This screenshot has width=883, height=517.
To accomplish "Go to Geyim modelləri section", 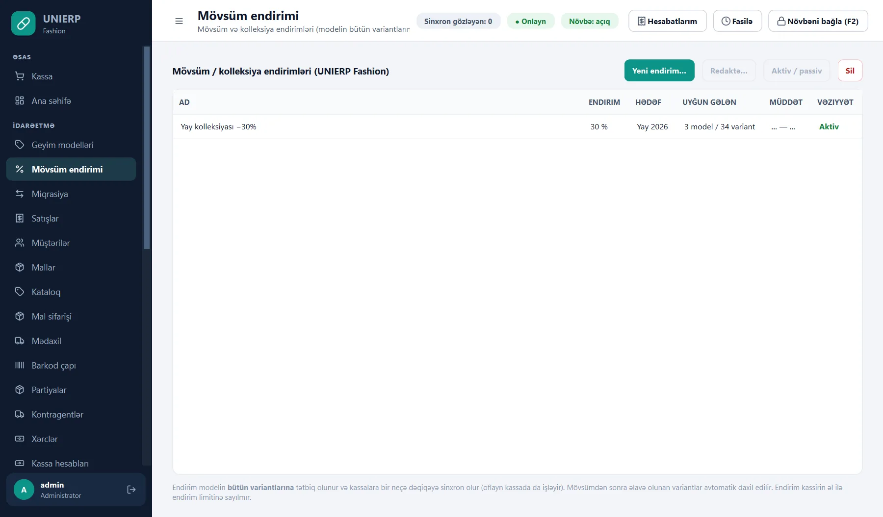I will coord(71,145).
